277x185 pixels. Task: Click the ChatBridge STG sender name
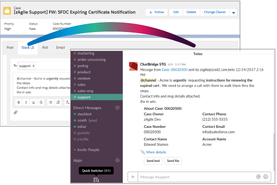153,64
